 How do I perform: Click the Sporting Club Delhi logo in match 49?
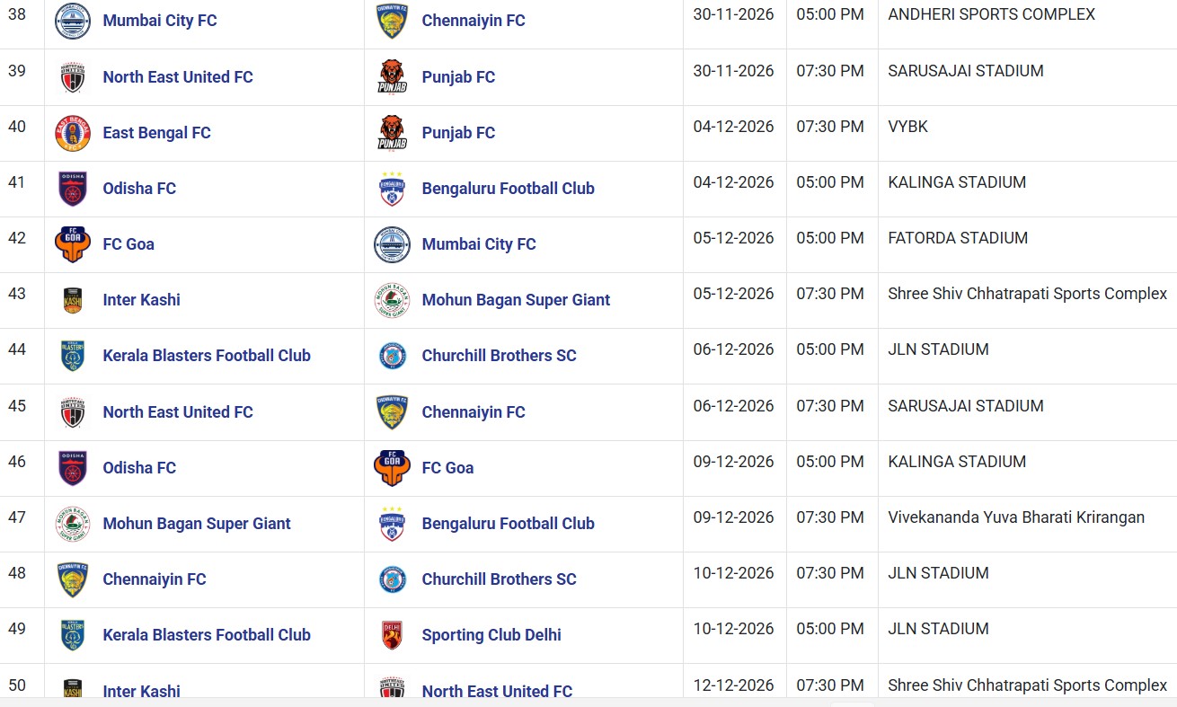click(392, 635)
